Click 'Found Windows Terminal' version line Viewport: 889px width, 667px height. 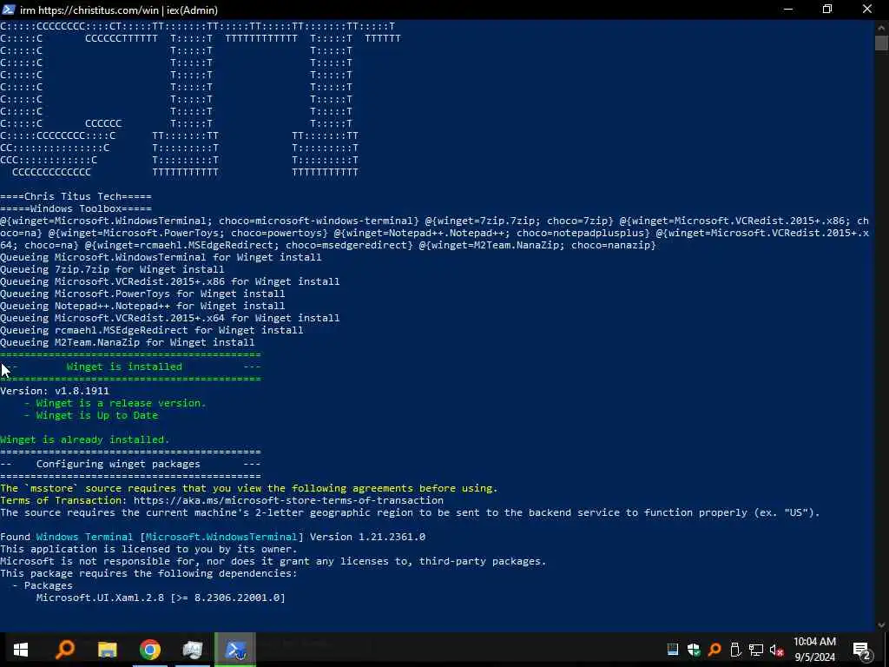click(213, 537)
